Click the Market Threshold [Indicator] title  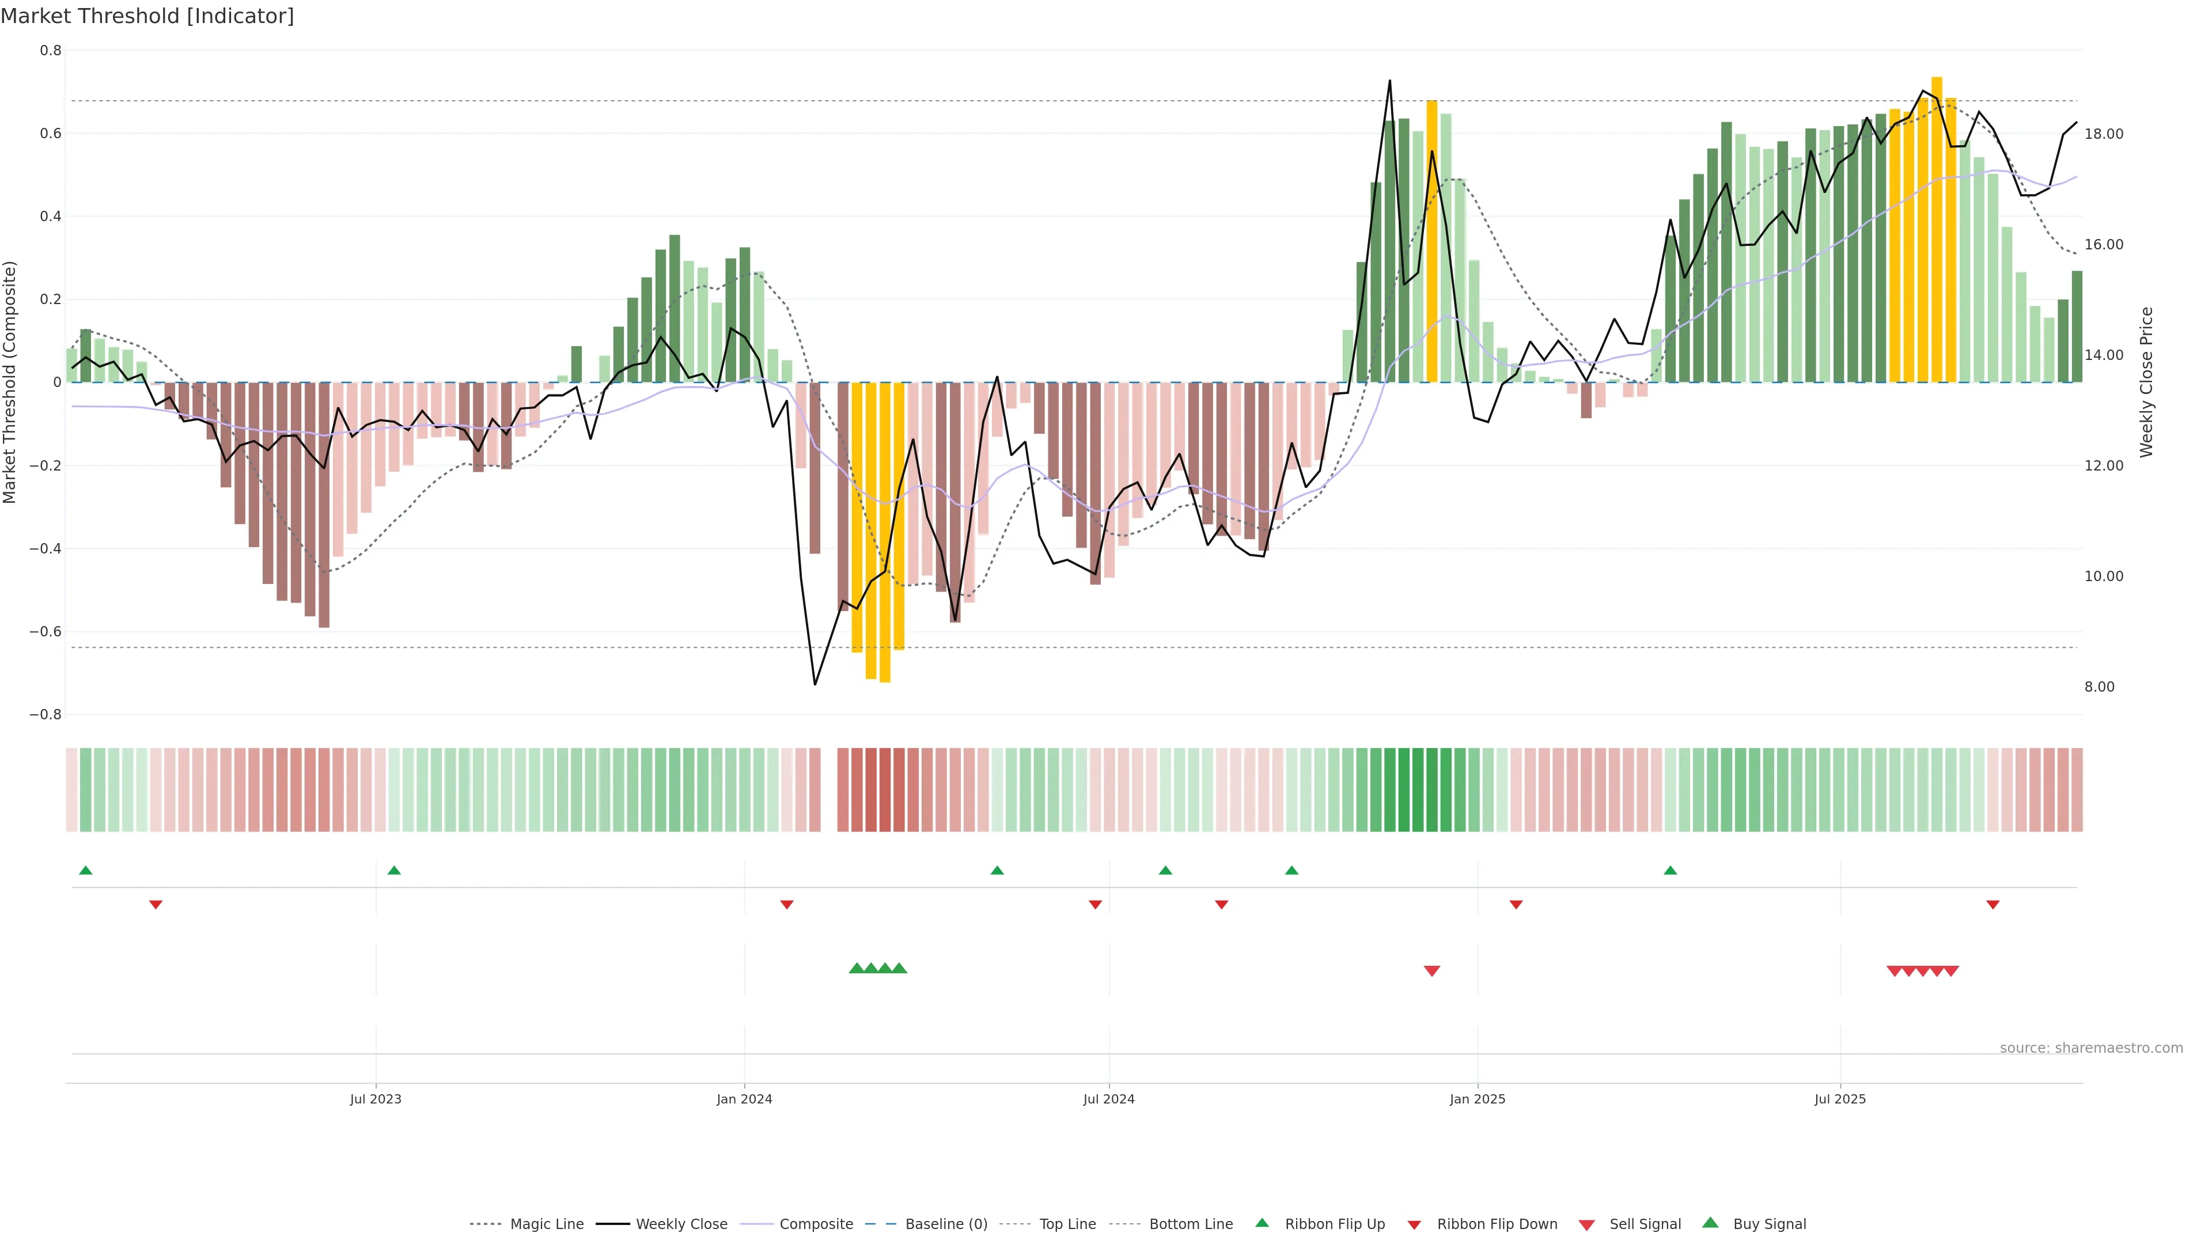tap(147, 16)
